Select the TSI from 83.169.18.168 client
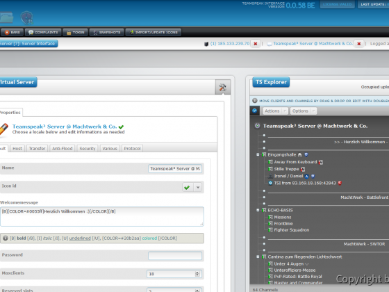The width and height of the screenshot is (389, 292). tap(305, 183)
